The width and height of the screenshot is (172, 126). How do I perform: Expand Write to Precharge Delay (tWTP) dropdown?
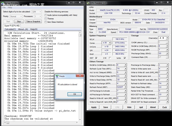coord(125,76)
